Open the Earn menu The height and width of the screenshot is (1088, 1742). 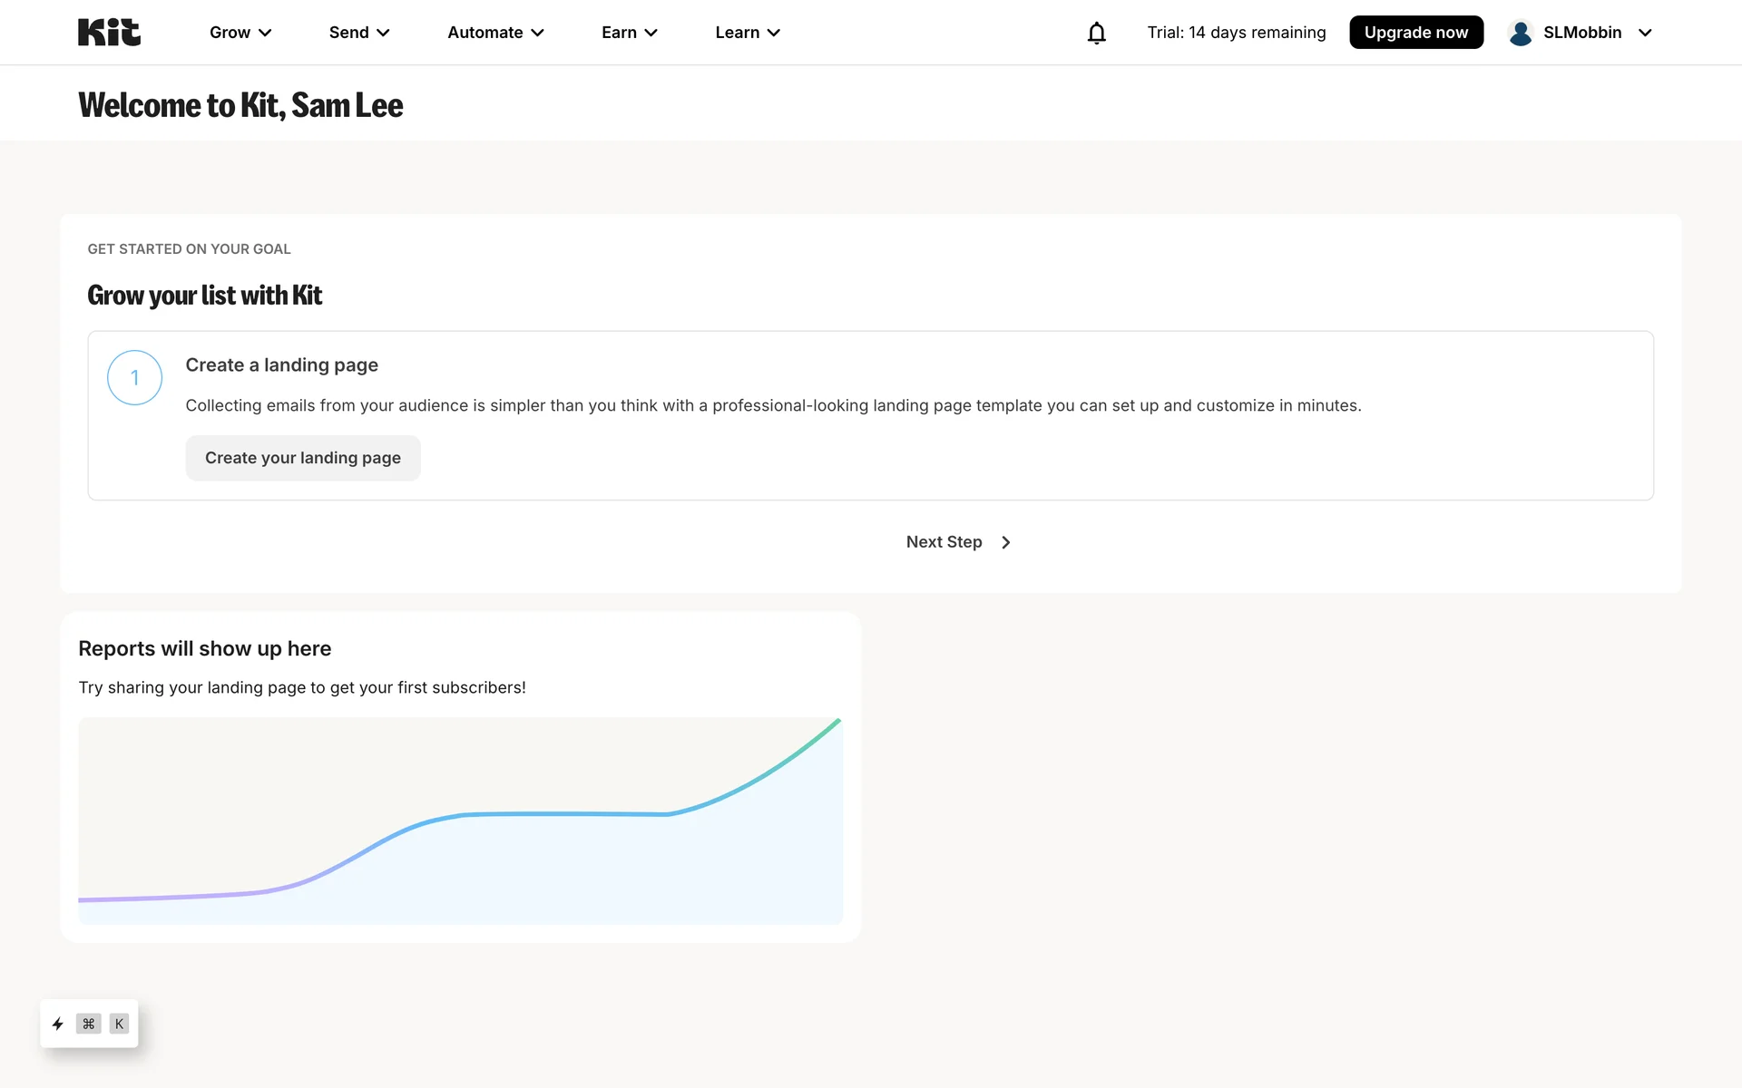(x=629, y=33)
